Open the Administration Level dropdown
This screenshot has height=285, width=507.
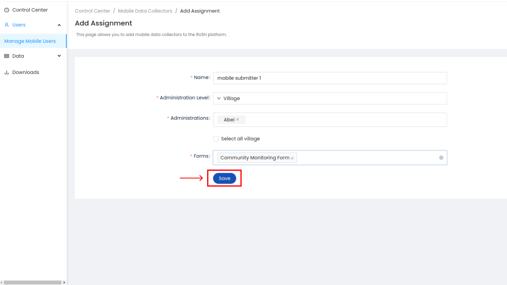coord(330,98)
